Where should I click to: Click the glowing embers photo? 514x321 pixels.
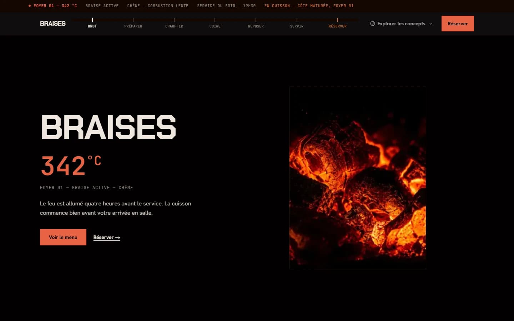357,178
